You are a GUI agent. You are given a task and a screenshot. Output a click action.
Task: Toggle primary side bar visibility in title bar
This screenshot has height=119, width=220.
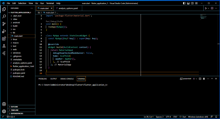pyautogui.click(x=184, y=3)
